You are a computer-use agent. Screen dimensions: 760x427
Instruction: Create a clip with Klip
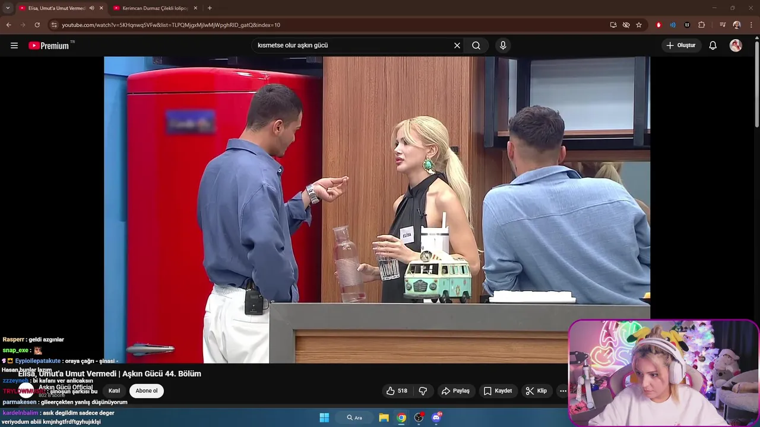pyautogui.click(x=536, y=391)
